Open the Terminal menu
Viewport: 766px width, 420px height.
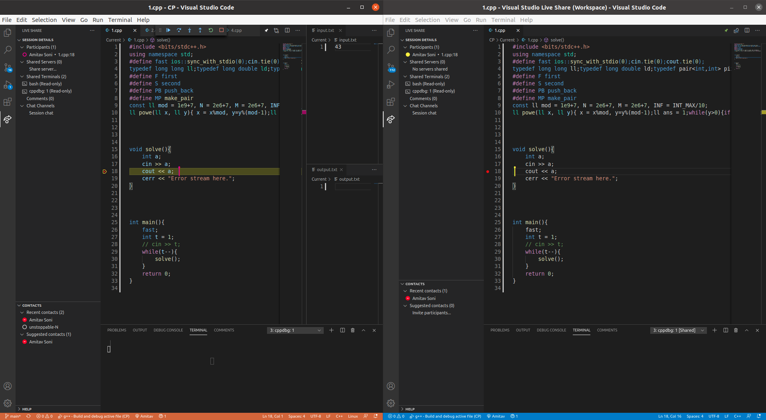[120, 20]
